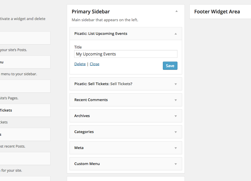Collapse Picatic List Upcoming Events widget arrow

tap(176, 34)
